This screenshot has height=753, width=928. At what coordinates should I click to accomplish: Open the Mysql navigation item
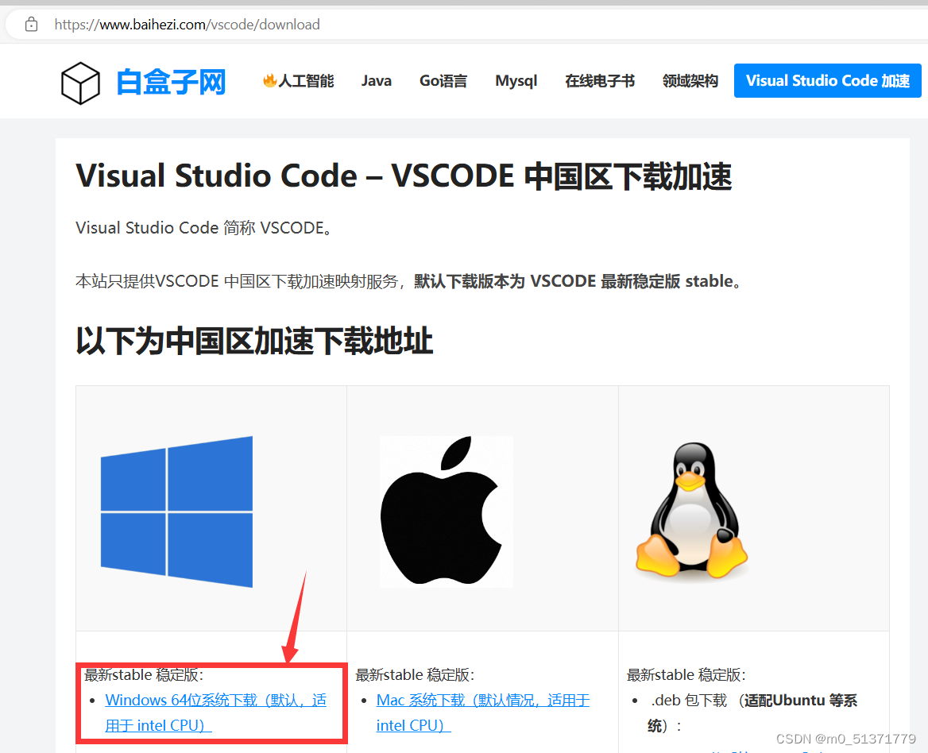pyautogui.click(x=516, y=80)
